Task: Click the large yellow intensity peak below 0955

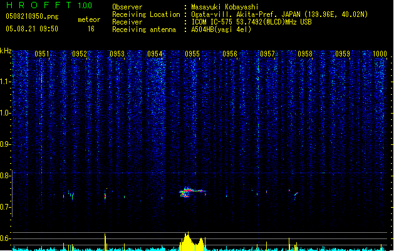Action: pyautogui.click(x=192, y=242)
